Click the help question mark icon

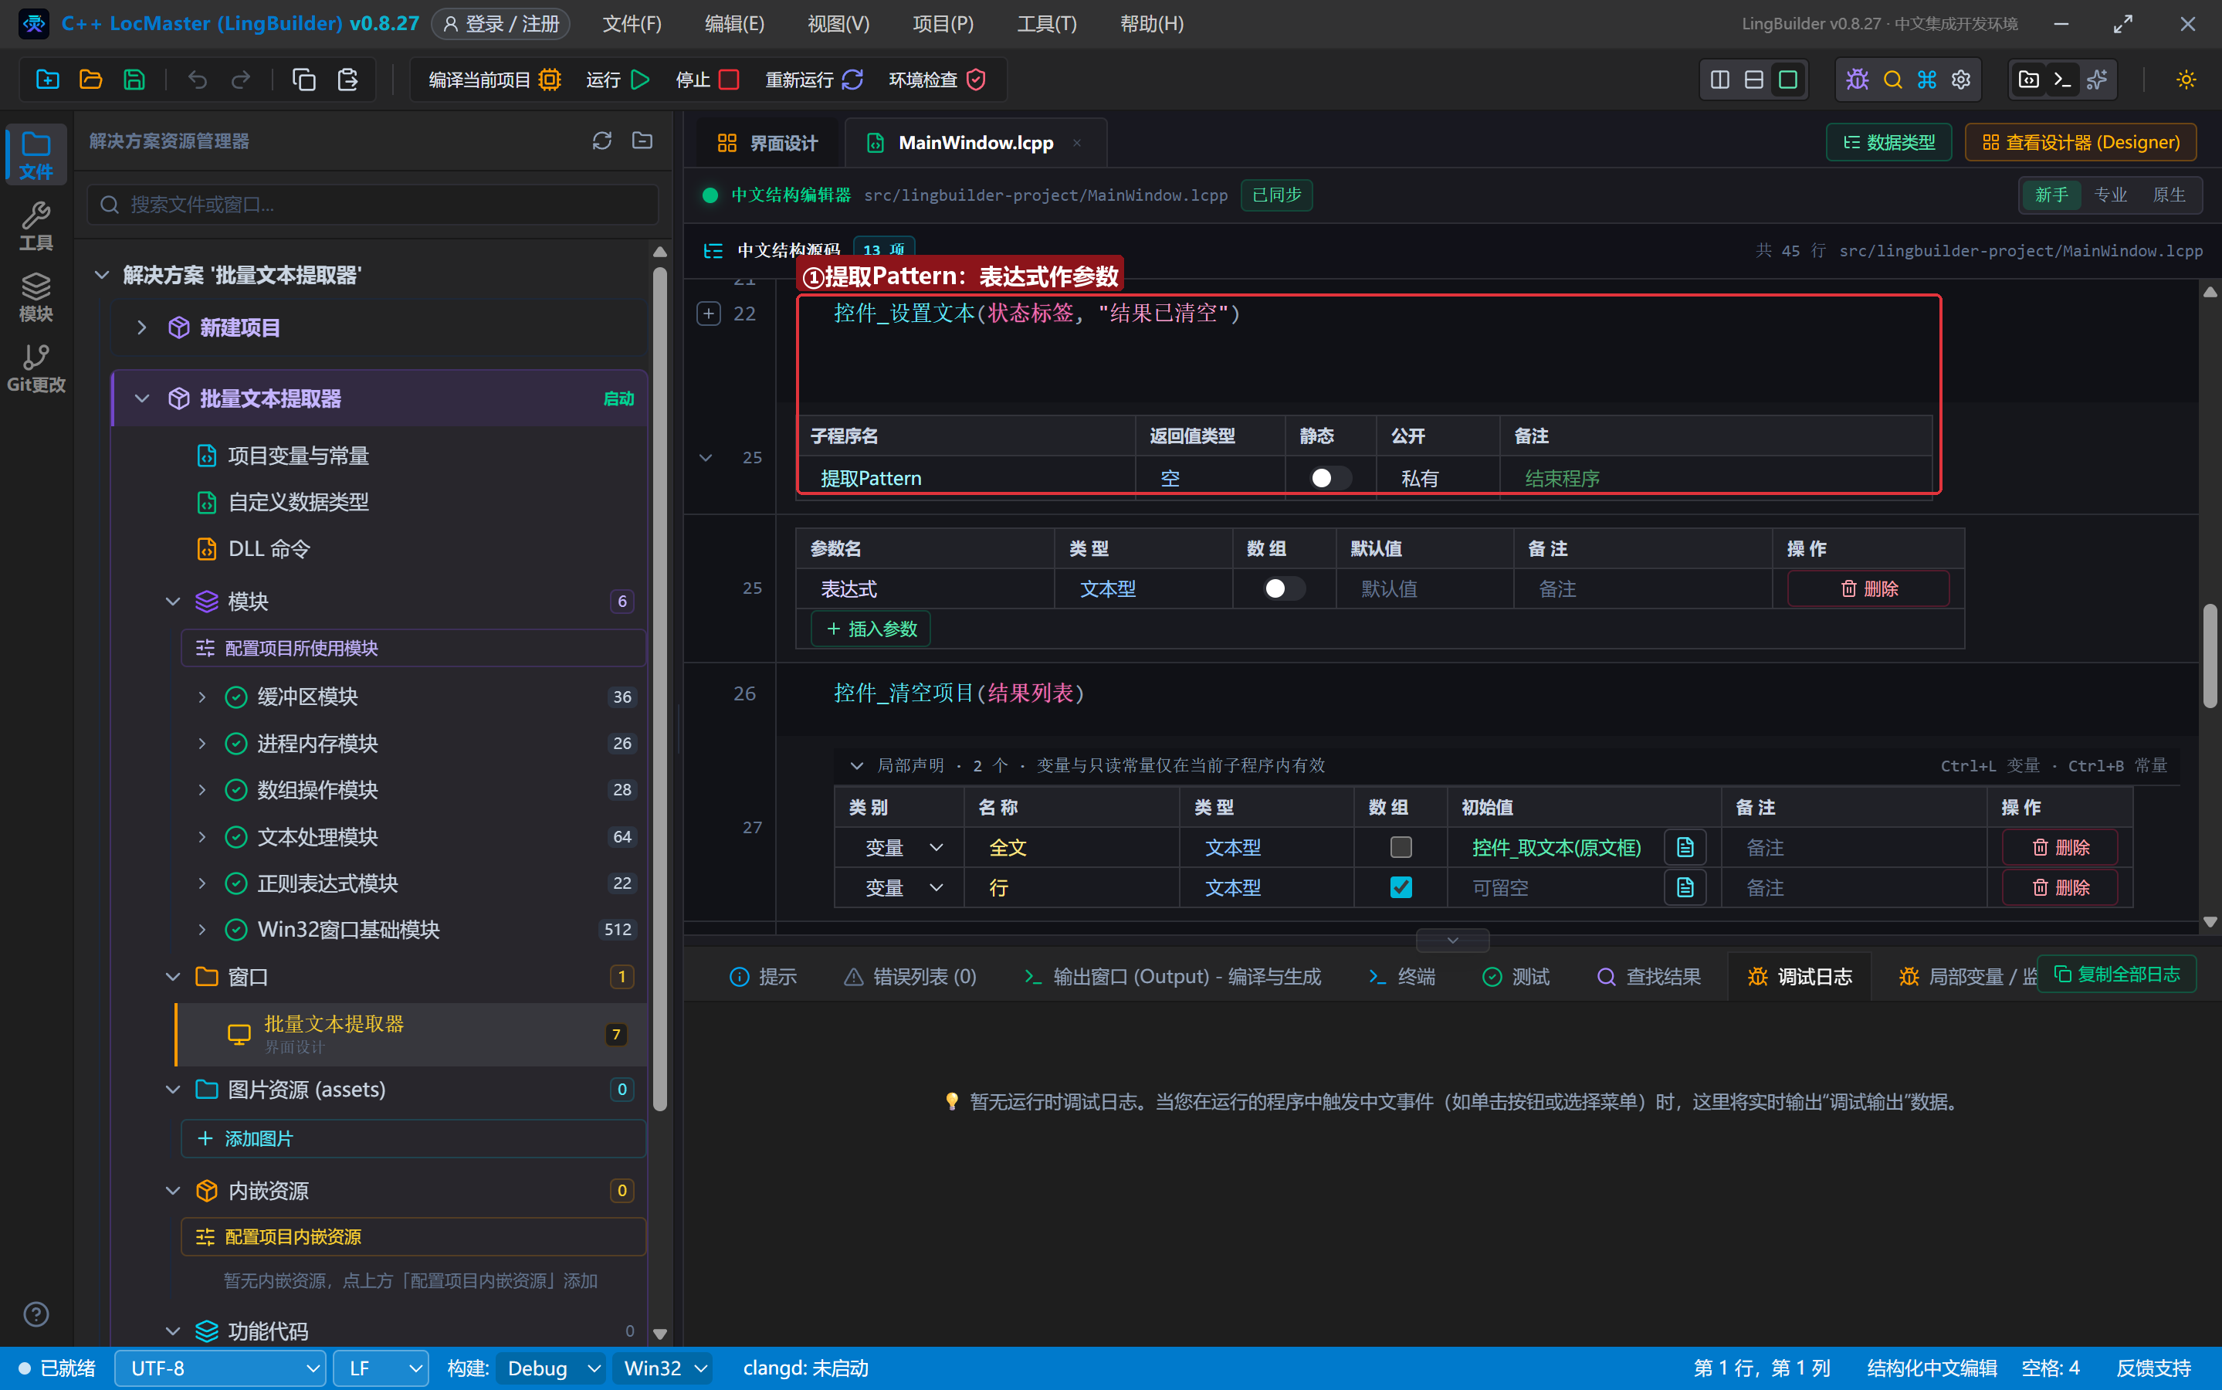(x=36, y=1314)
